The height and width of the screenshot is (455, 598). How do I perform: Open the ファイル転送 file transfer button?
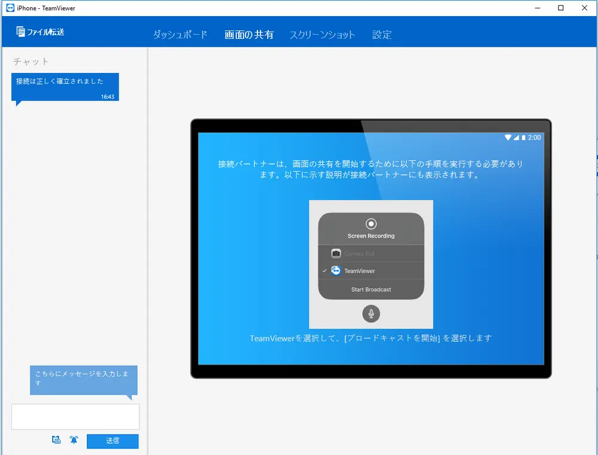point(40,32)
